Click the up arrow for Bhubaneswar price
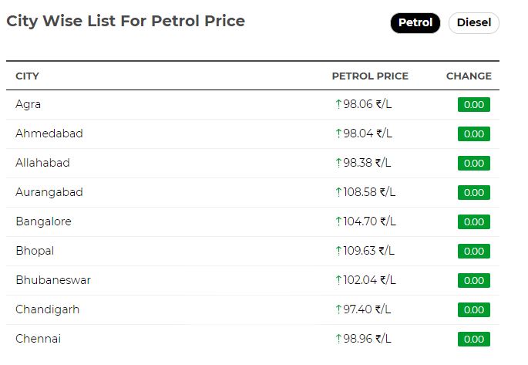Screen dimensions: 528x365 [338, 280]
